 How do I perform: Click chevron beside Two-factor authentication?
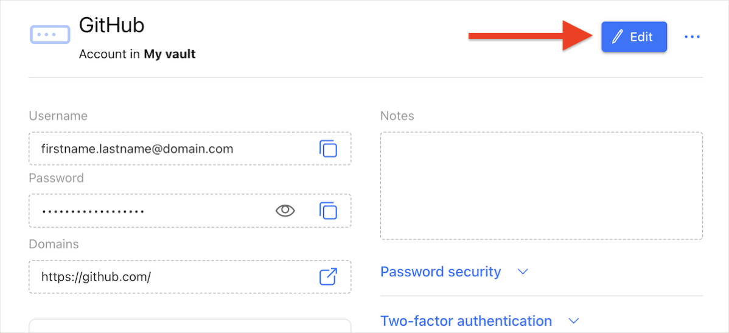pyautogui.click(x=574, y=321)
